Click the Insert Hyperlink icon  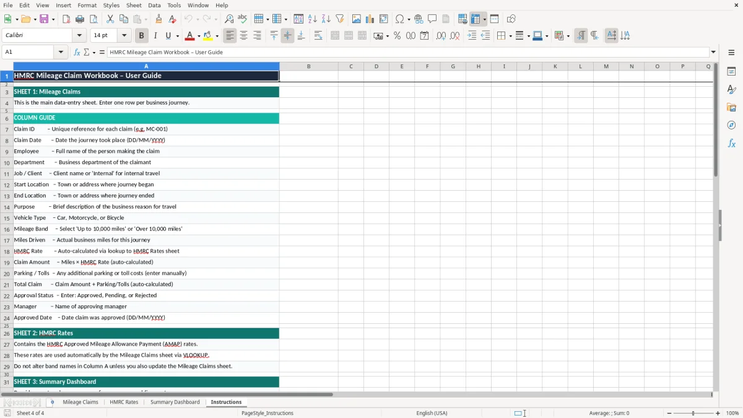tap(419, 19)
